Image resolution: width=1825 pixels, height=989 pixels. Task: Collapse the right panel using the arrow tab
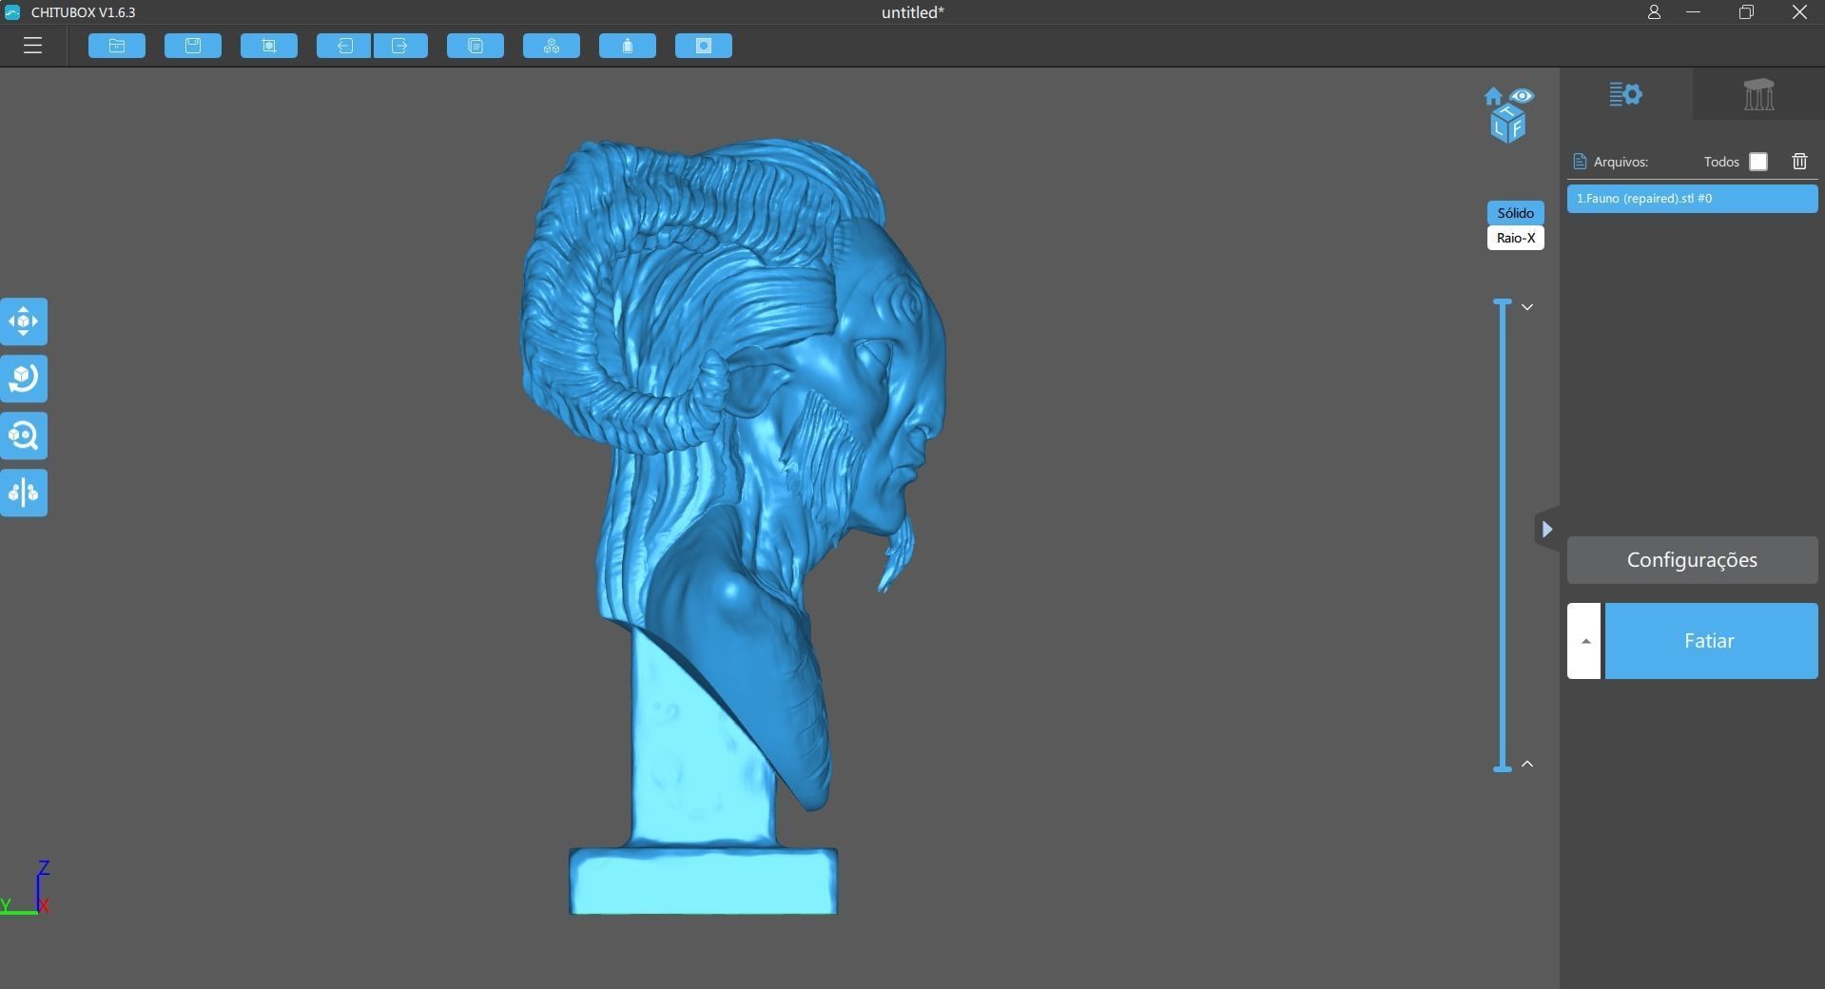click(x=1546, y=530)
